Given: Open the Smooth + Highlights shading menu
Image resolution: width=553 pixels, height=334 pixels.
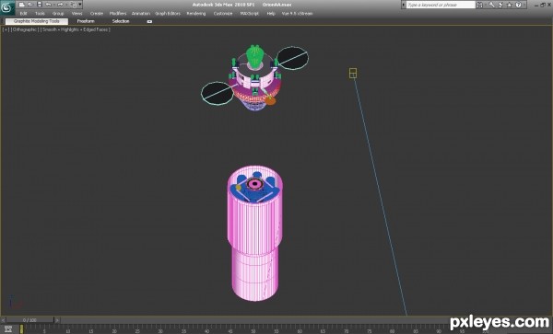Looking at the screenshot, I should [76, 29].
